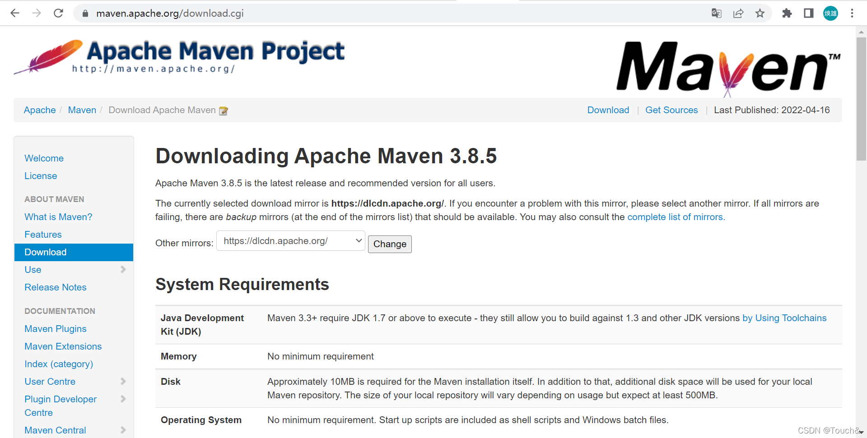Click the browser back arrow
Image resolution: width=867 pixels, height=438 pixels.
(x=15, y=13)
